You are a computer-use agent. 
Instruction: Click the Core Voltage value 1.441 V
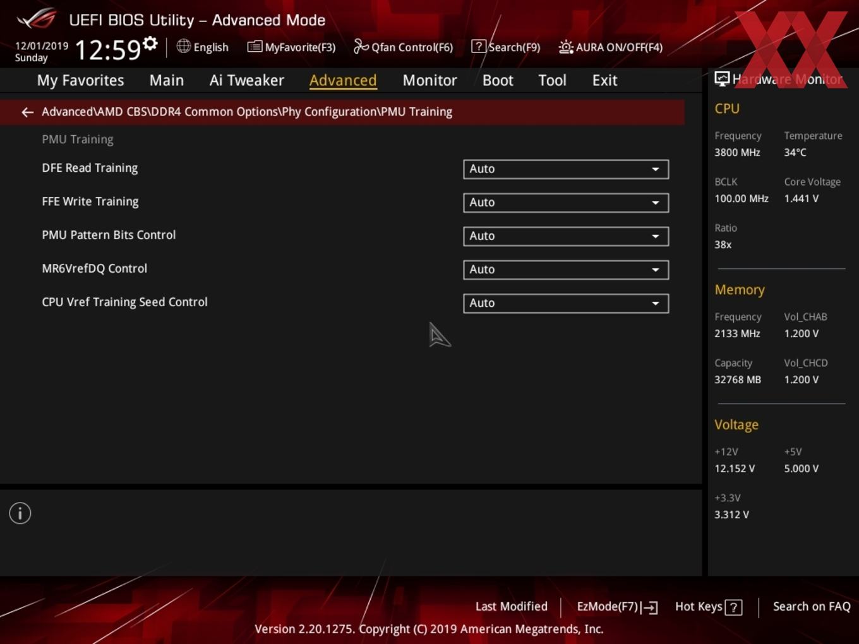[x=801, y=198]
